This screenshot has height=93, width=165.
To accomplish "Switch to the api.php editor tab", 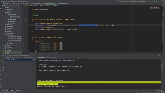I will (26, 4).
